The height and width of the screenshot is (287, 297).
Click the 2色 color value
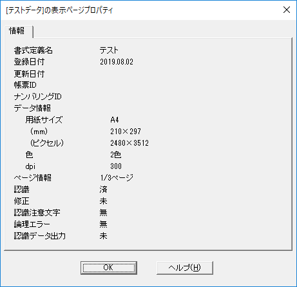tap(116, 155)
